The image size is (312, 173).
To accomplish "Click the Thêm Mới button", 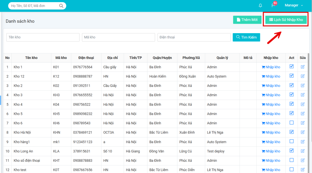I will [247, 20].
